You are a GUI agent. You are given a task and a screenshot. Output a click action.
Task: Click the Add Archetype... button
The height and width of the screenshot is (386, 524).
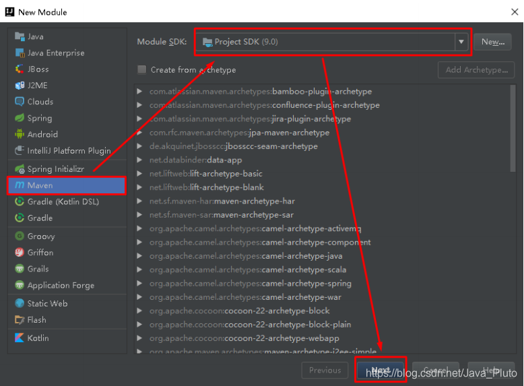click(476, 70)
